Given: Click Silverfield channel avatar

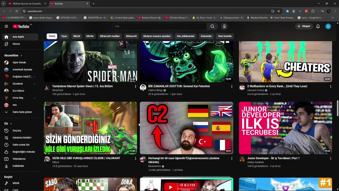Looking at the screenshot, I should 47,88.
